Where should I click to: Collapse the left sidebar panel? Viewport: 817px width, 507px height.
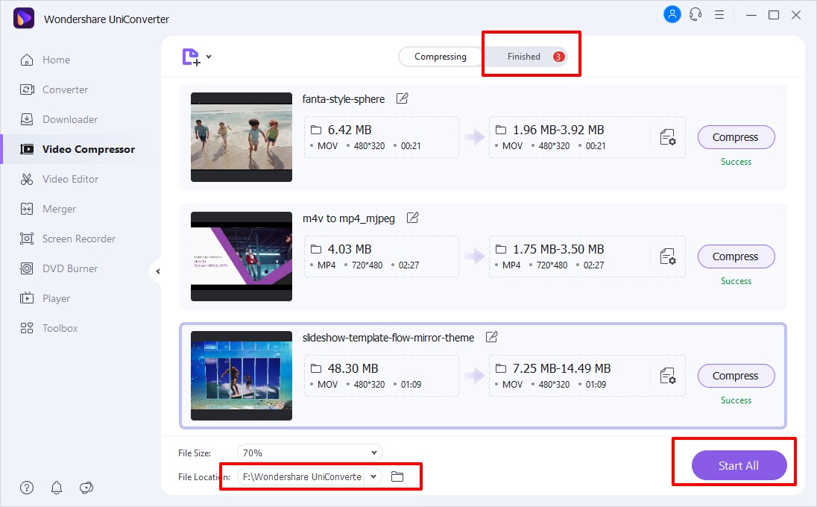click(x=157, y=271)
